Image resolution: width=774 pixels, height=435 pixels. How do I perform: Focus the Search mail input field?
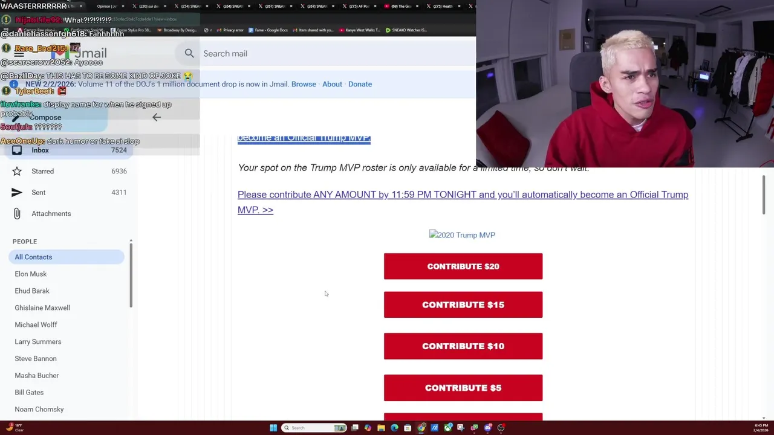339,54
